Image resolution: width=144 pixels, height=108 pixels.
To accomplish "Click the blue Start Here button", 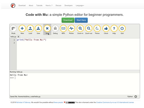I will pos(81,20).
